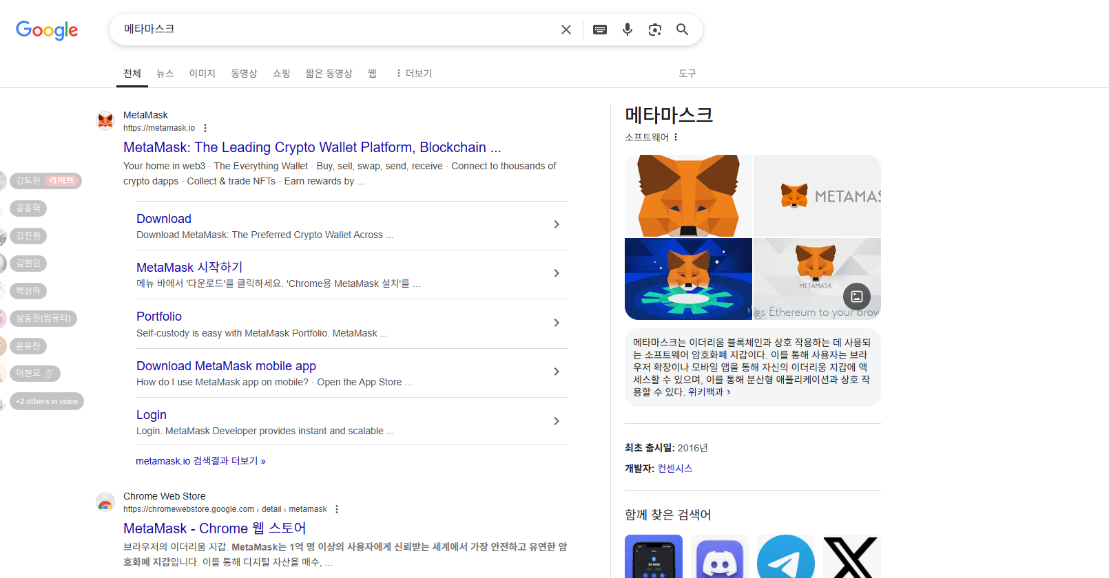Viewport: 1109px width, 578px height.
Task: Open Download MetaMask mobile app link
Action: [x=226, y=366]
